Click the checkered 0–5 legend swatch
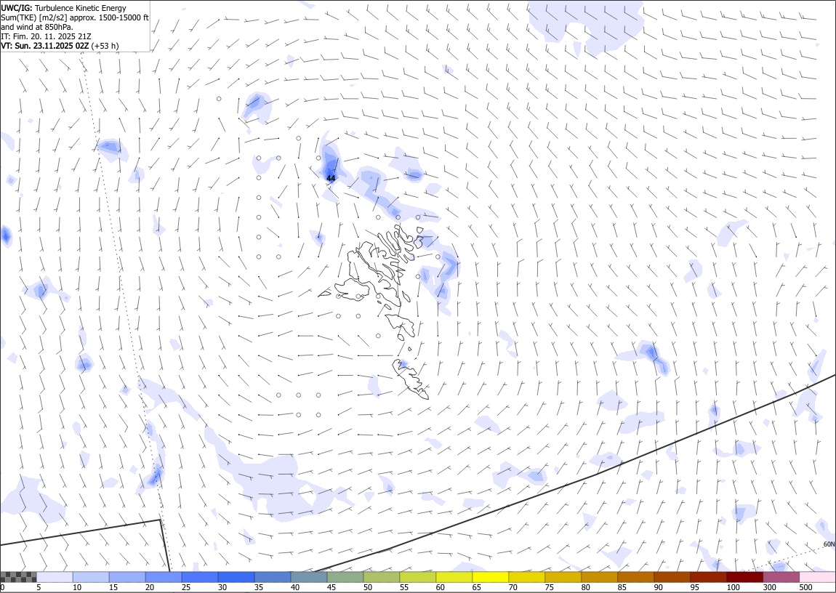Image resolution: width=836 pixels, height=593 pixels. click(x=18, y=577)
